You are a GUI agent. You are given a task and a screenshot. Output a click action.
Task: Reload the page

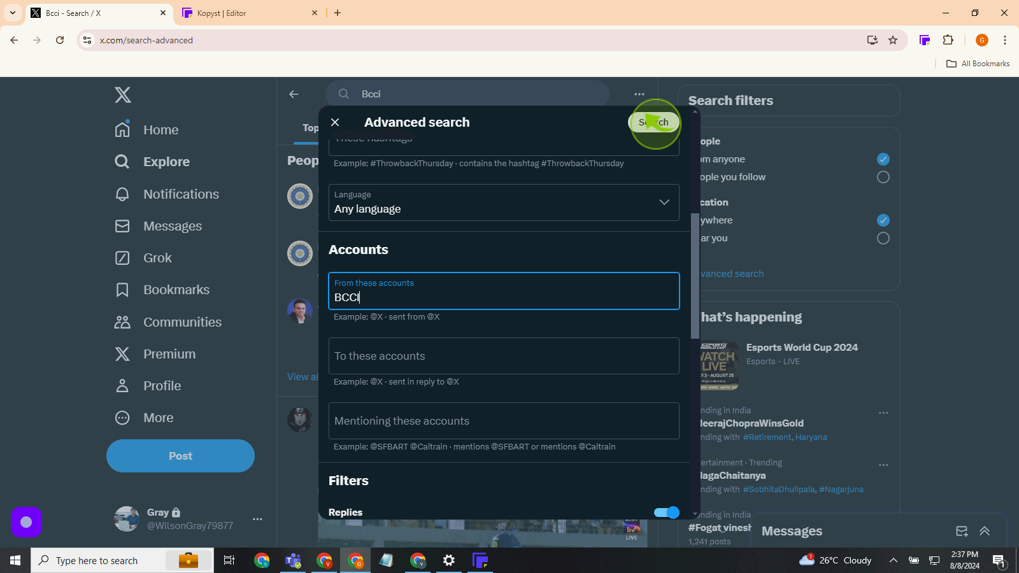(x=60, y=40)
